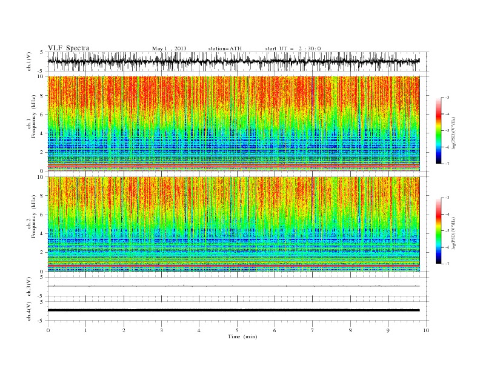The height and width of the screenshot is (371, 480).
Task: Click time axis tick label "10"
Action: [x=426, y=330]
